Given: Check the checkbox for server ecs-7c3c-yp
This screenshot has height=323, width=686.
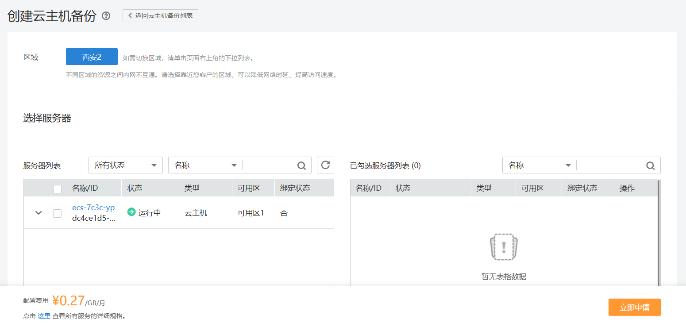Looking at the screenshot, I should tap(57, 212).
